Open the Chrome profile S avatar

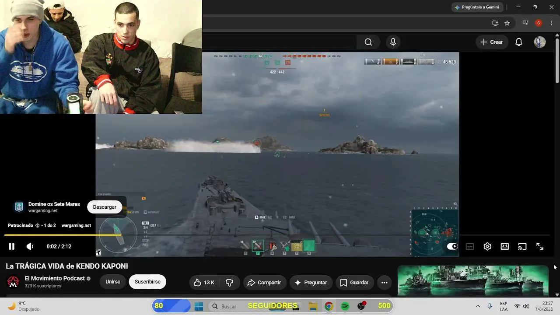pyautogui.click(x=539, y=23)
